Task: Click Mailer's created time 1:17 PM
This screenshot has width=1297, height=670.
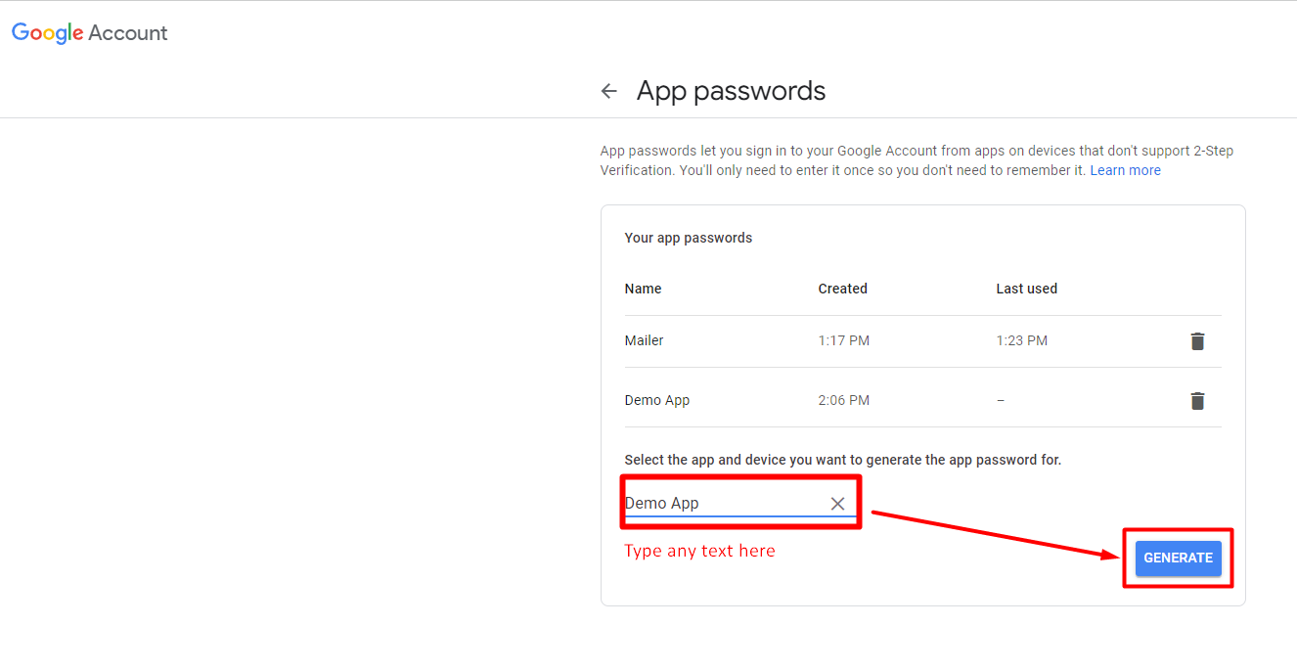Action: point(843,341)
